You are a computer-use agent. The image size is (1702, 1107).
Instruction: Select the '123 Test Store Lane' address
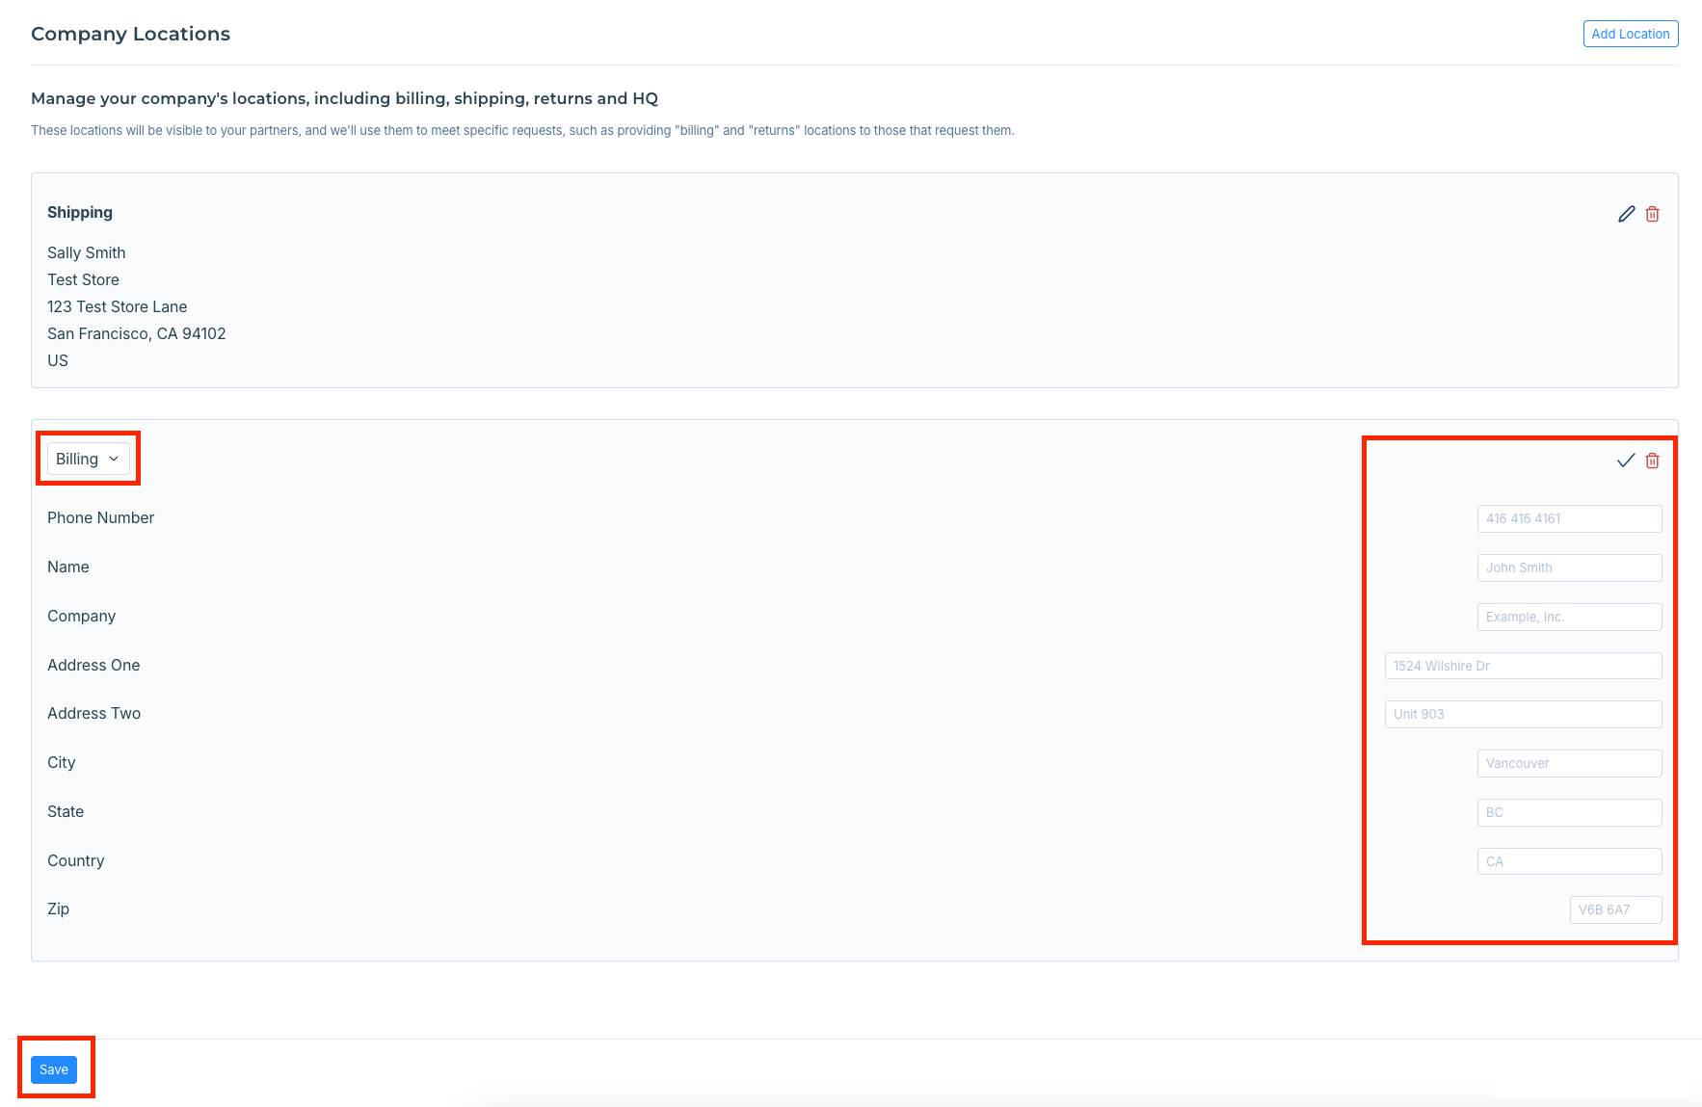pyautogui.click(x=118, y=306)
